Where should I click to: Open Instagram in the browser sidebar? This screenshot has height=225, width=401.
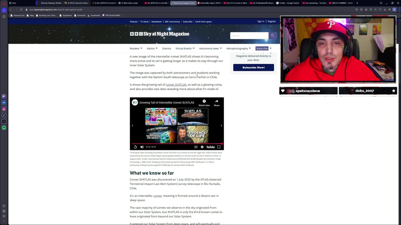[4, 109]
